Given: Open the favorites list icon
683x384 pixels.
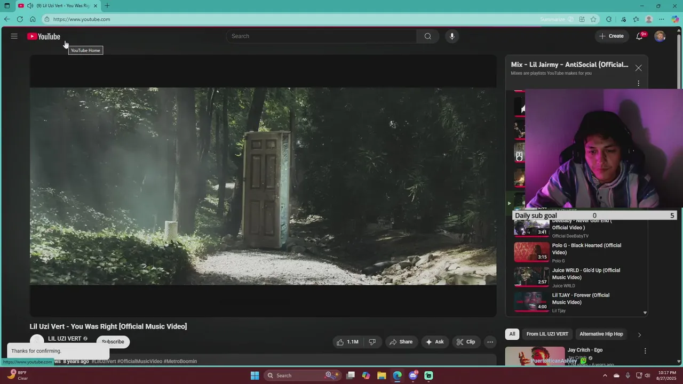Looking at the screenshot, I should click(x=636, y=19).
